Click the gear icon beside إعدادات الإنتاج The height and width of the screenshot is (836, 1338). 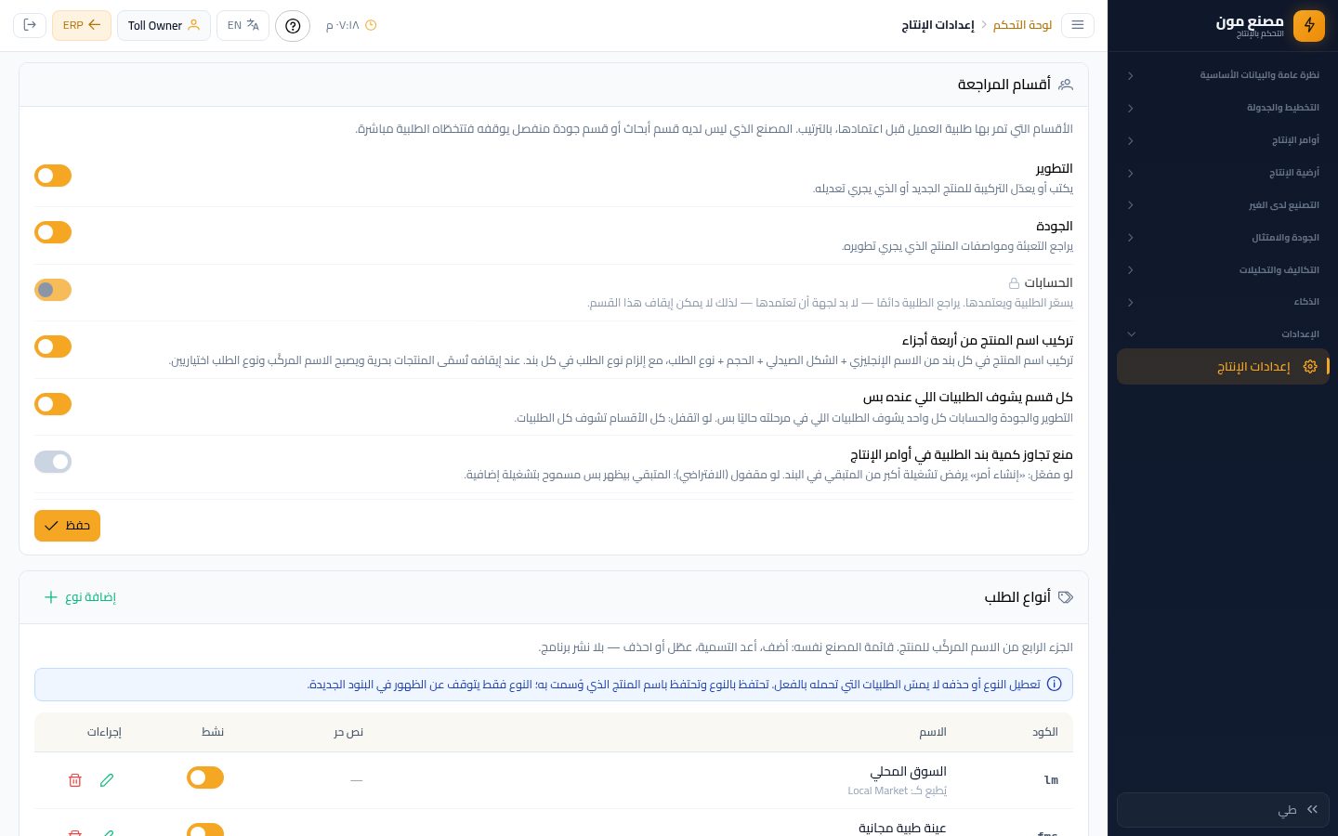(x=1310, y=367)
